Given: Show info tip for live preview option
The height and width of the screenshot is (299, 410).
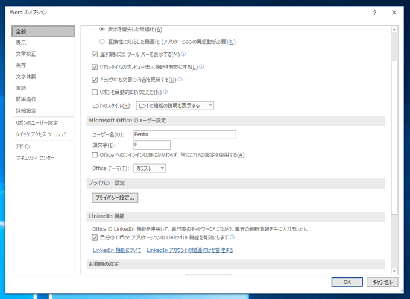Looking at the screenshot, I should (201, 67).
